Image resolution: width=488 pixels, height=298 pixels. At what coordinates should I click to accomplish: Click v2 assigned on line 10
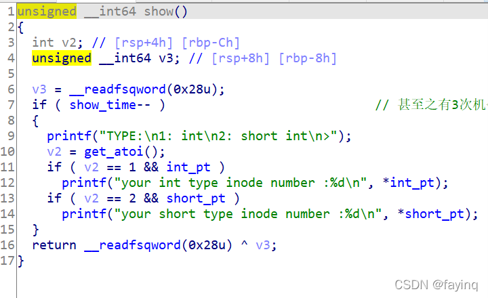(x=54, y=152)
